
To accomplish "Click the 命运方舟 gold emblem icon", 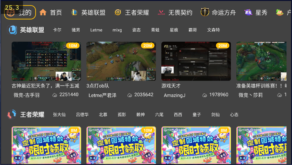I will click(x=205, y=12).
